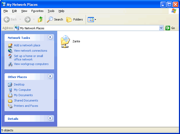Open the Favorites menu
180x134 pixels.
(37, 11)
